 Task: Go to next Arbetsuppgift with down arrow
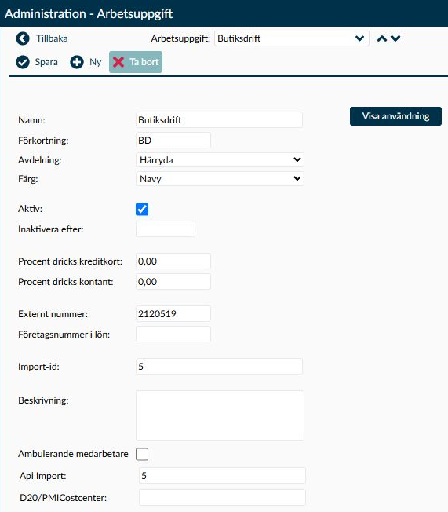(x=395, y=38)
